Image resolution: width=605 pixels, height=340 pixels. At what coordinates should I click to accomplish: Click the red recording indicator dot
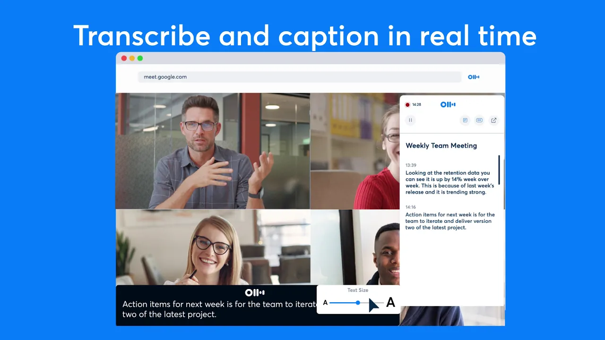[407, 105]
